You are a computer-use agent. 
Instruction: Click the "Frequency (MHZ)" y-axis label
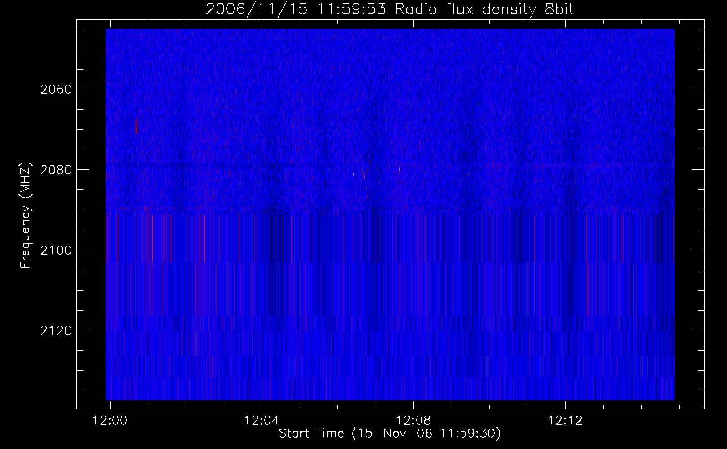point(26,215)
